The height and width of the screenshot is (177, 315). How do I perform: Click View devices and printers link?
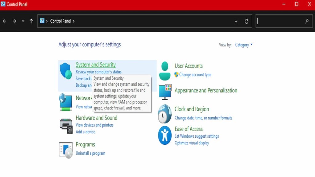point(94,125)
